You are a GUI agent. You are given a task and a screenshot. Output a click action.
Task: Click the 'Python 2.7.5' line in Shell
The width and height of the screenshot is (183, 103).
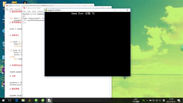tap(33, 14)
